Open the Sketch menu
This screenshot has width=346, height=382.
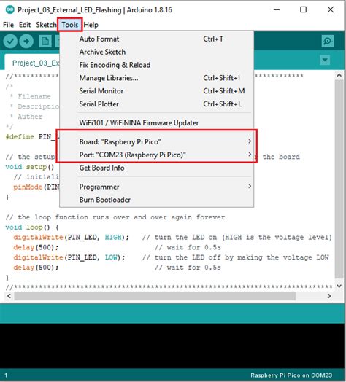point(46,25)
